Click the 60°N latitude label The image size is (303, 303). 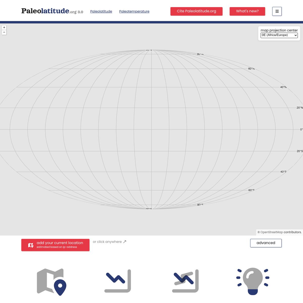point(251,69)
